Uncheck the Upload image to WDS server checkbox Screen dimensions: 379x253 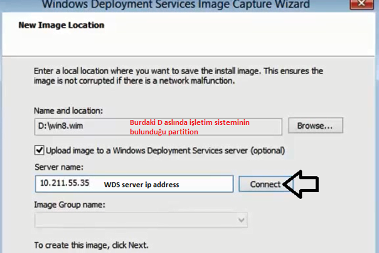[x=39, y=150]
